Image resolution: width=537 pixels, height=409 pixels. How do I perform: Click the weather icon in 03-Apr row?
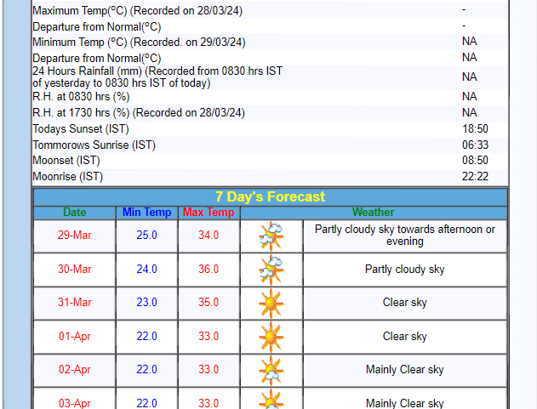pos(271,399)
